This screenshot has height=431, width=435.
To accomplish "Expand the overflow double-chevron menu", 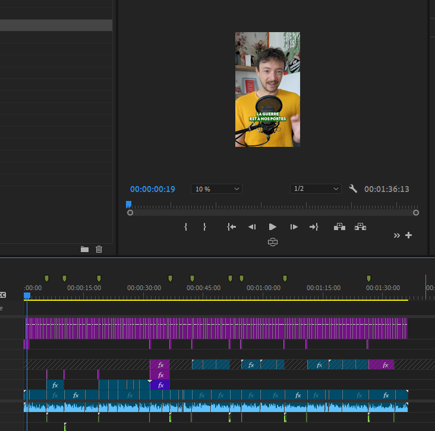I will (397, 235).
